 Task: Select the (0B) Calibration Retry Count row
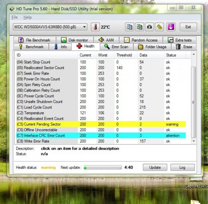click(x=101, y=90)
